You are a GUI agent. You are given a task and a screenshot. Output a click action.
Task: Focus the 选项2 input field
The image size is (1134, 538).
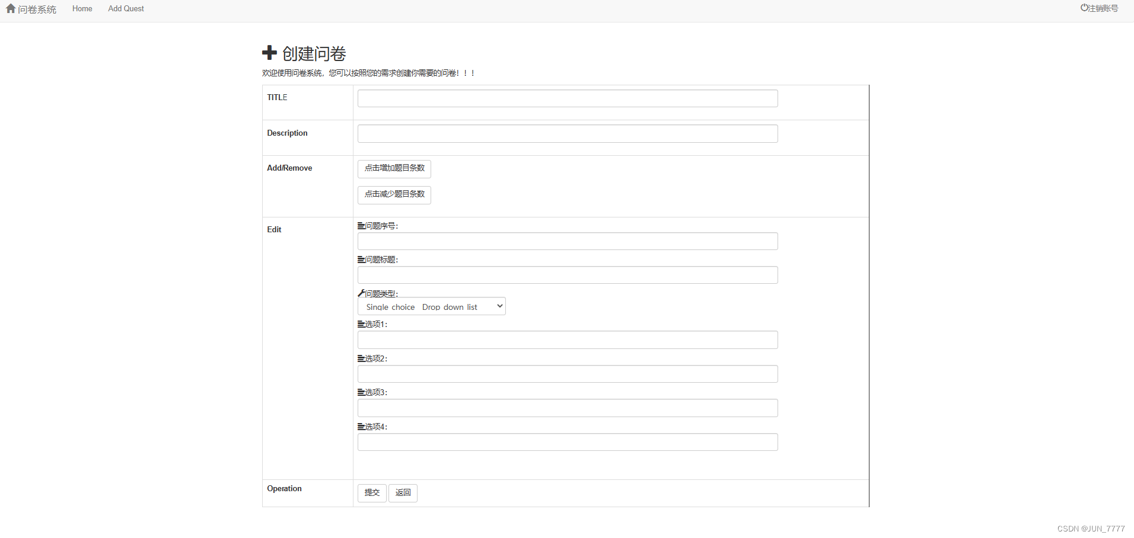tap(568, 374)
